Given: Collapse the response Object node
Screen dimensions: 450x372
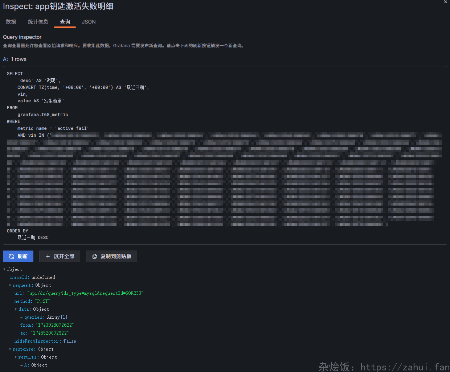Looking at the screenshot, I should pyautogui.click(x=10, y=349).
